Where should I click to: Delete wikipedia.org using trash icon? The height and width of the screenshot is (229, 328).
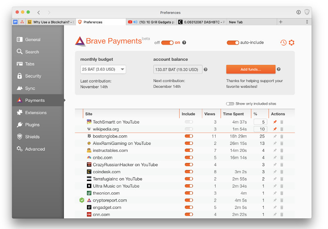tap(282, 129)
